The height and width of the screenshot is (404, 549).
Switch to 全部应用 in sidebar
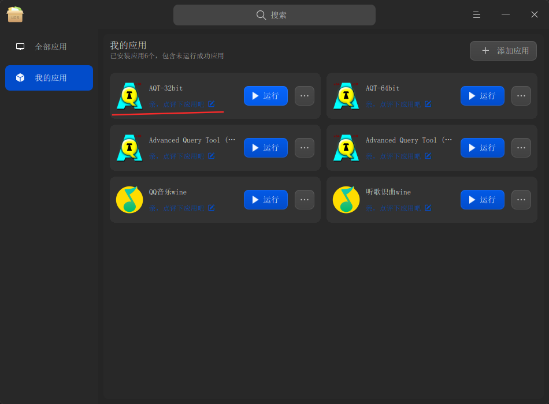[x=49, y=47]
